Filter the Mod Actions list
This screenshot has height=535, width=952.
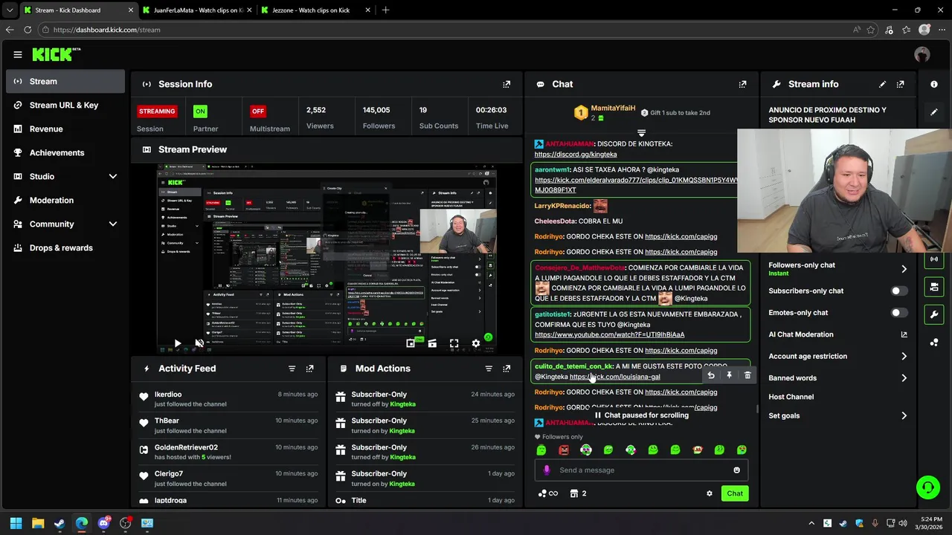click(x=489, y=369)
